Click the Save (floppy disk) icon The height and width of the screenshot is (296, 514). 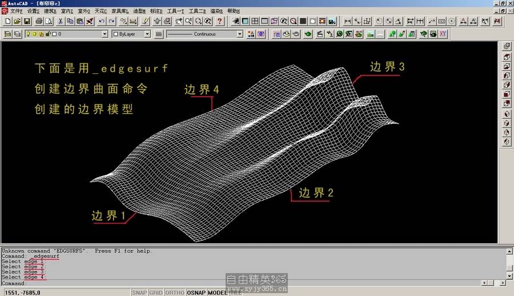point(27,21)
